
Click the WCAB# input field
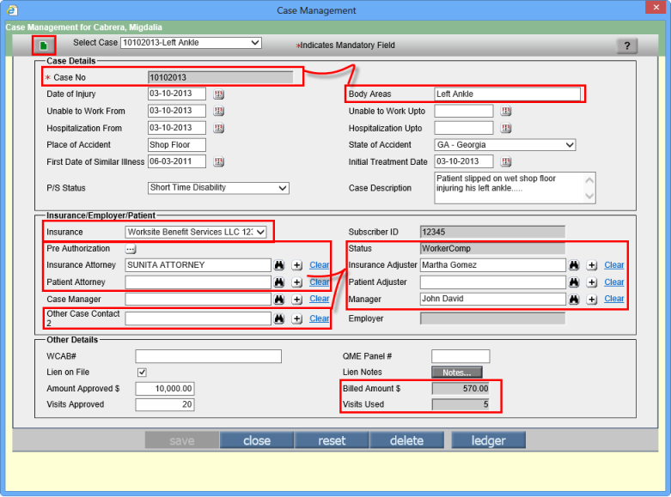pyautogui.click(x=209, y=356)
